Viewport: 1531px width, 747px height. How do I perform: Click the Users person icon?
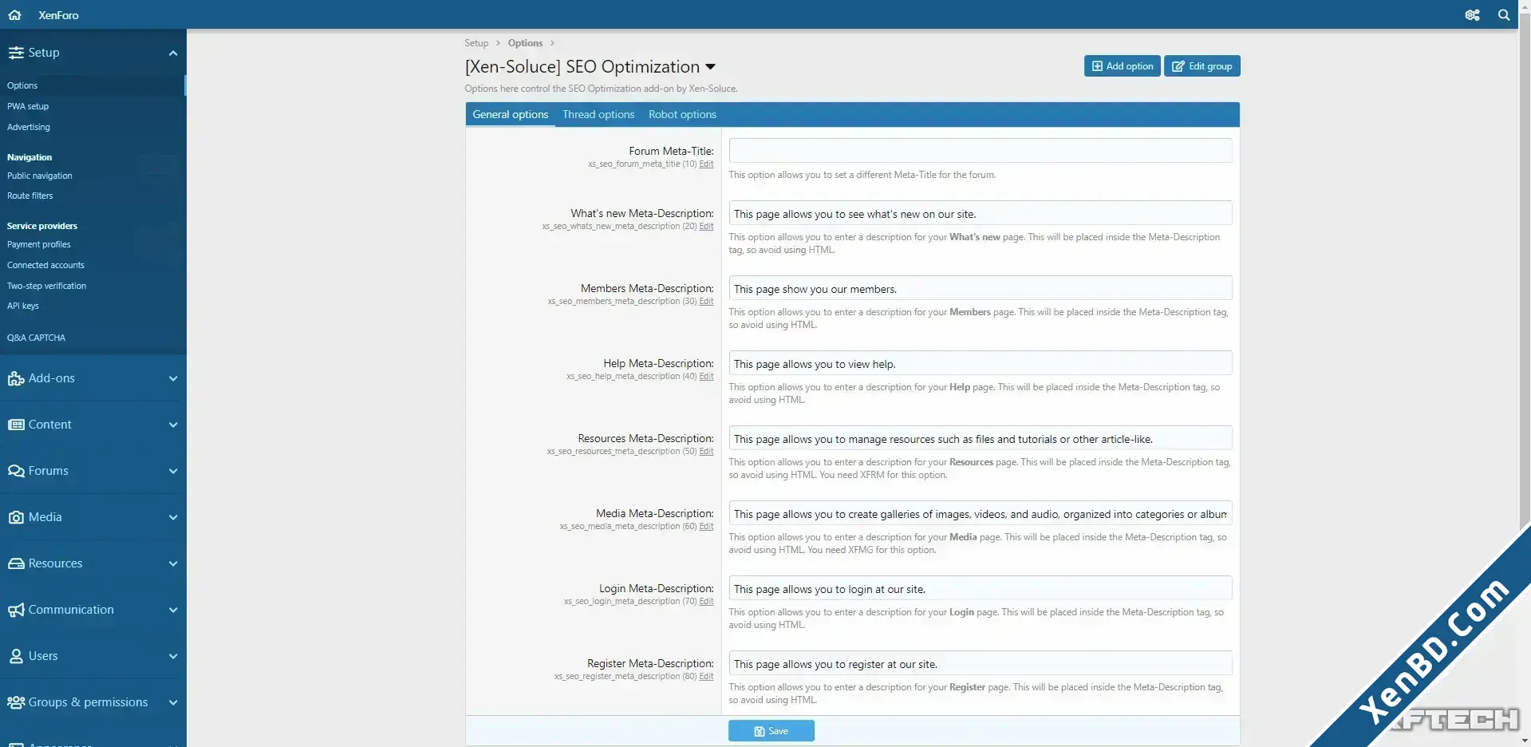[16, 656]
